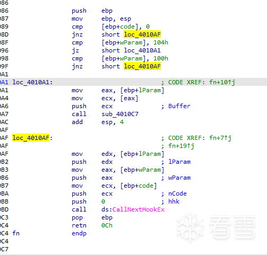Click the fn+19↑j cross reference

[181, 146]
